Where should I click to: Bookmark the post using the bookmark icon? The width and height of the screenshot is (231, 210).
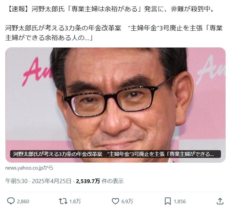coord(168,201)
